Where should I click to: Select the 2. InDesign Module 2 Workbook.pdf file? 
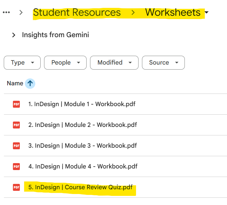(82, 125)
